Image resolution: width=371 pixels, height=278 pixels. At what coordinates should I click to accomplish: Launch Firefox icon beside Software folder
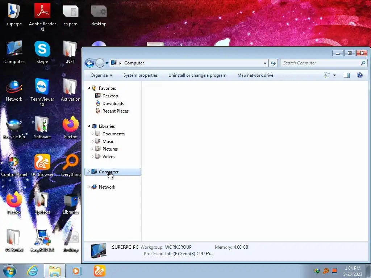pyautogui.click(x=71, y=127)
